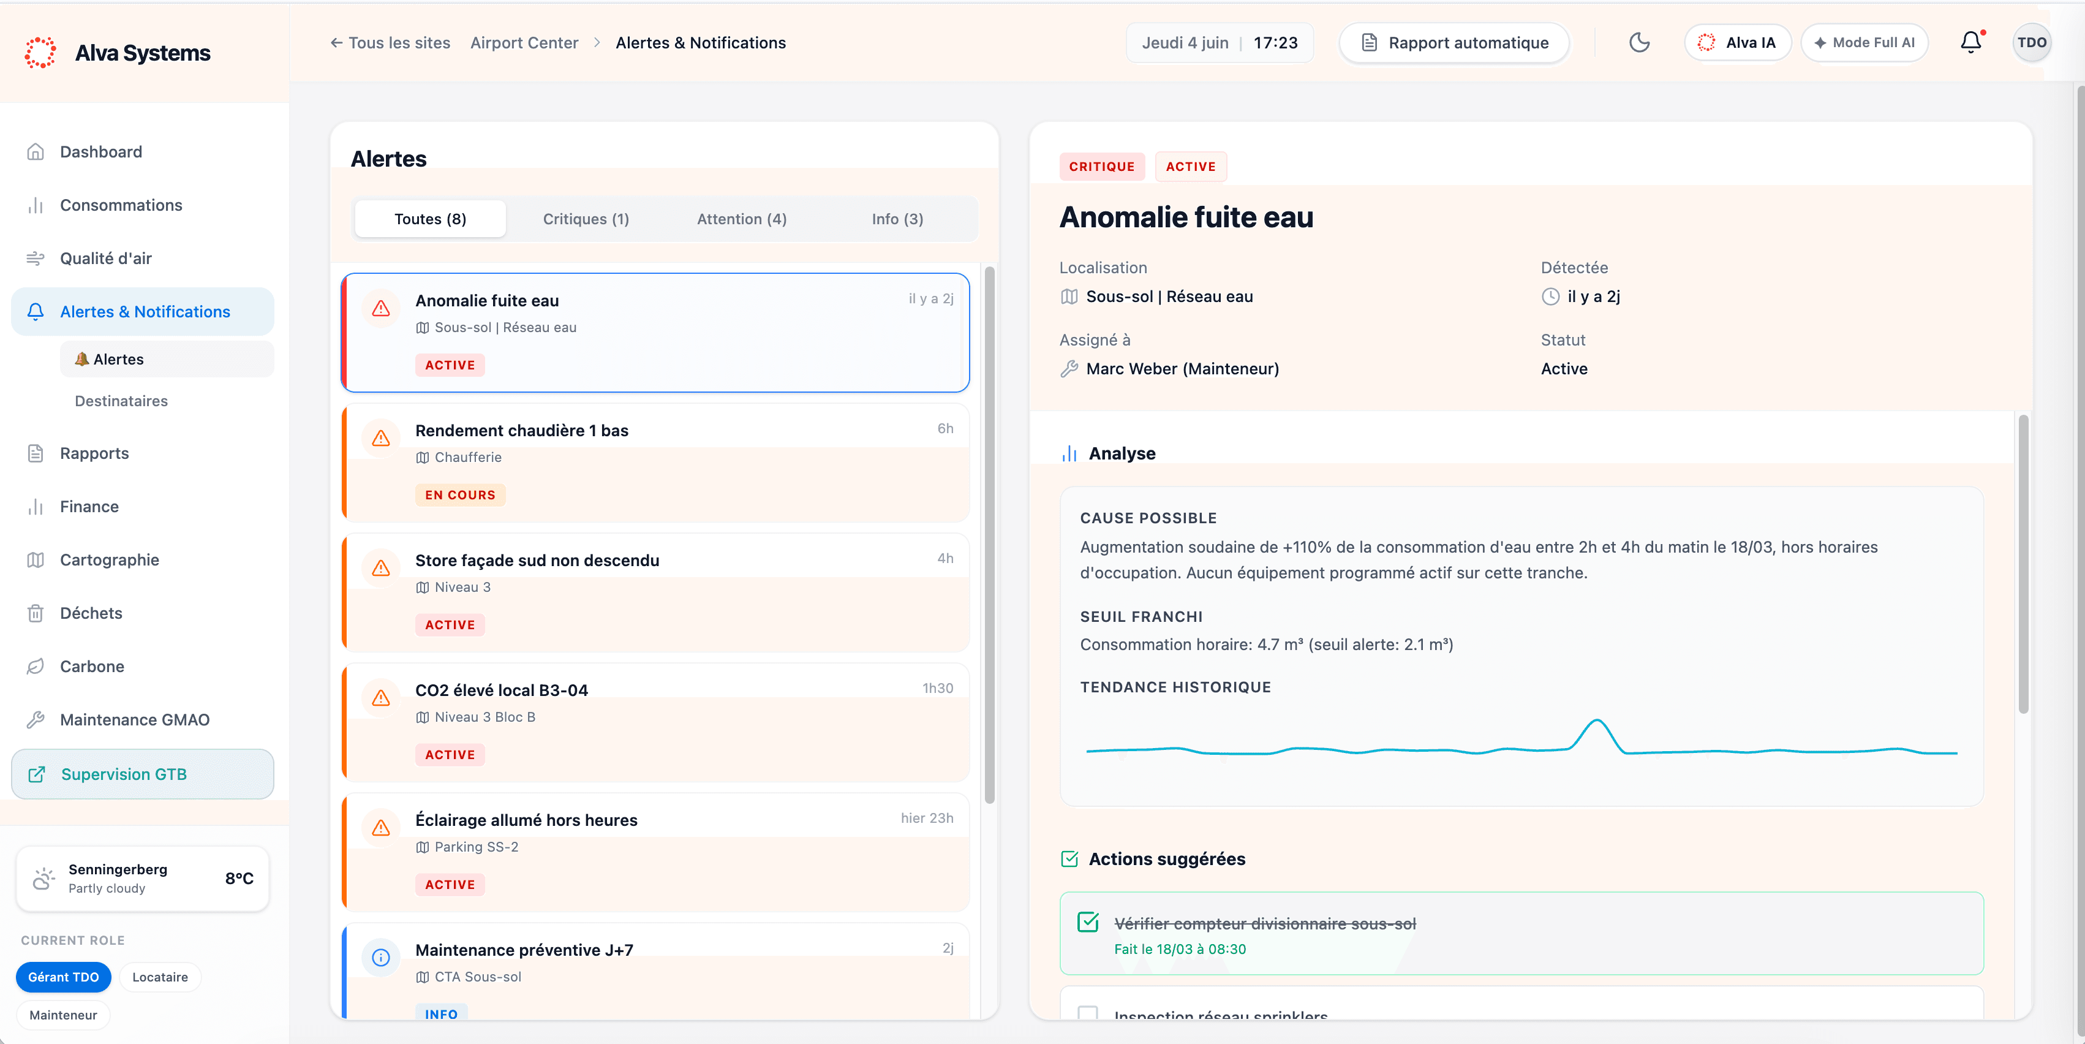The height and width of the screenshot is (1044, 2085).
Task: Click the weather icon in Senningerberg widget
Action: tap(43, 879)
